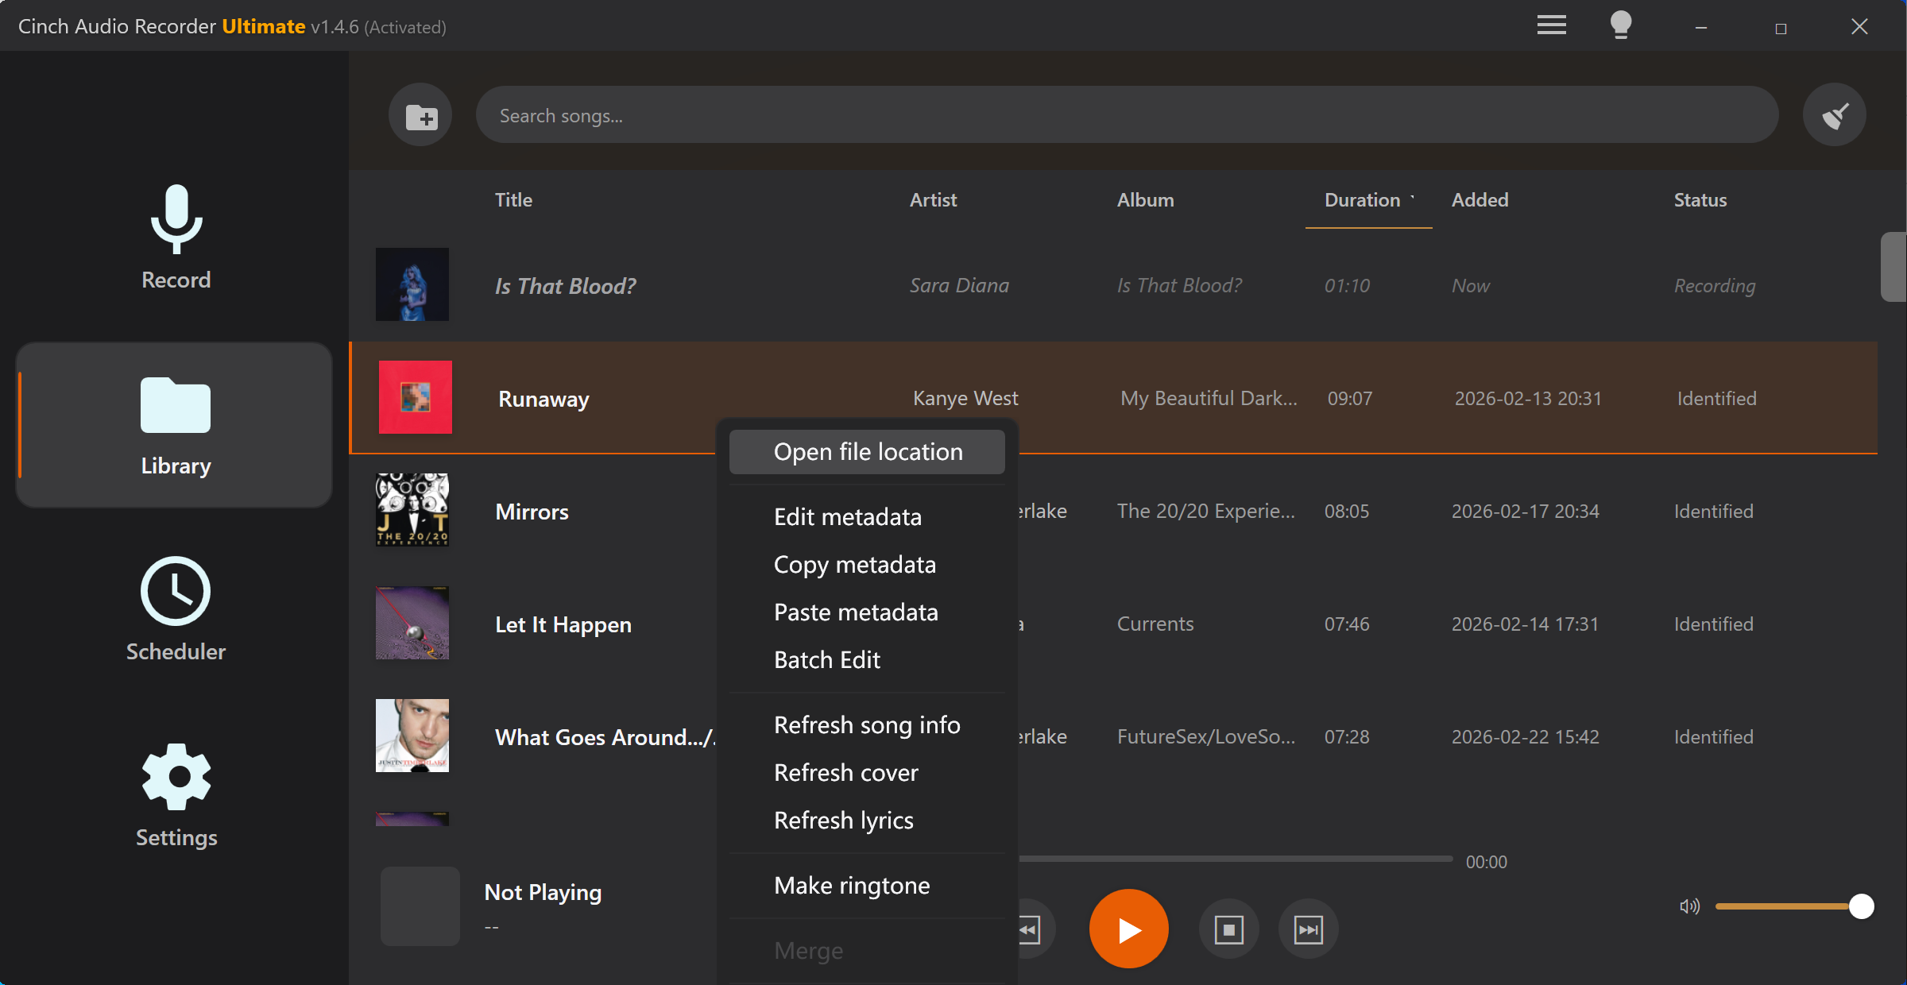Mute audio via the speaker icon
This screenshot has width=1907, height=985.
point(1689,906)
